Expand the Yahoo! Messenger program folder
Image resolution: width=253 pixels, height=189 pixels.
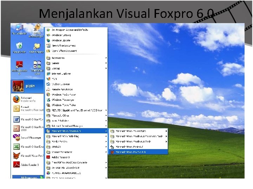tap(76, 152)
